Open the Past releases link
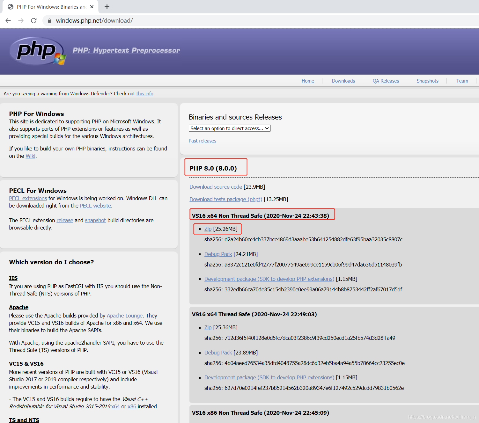This screenshot has height=423, width=479. (x=202, y=141)
